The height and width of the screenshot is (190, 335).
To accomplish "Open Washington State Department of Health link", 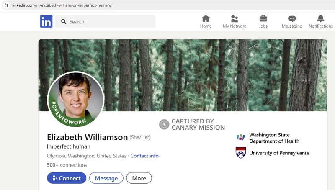I will click(x=274, y=138).
